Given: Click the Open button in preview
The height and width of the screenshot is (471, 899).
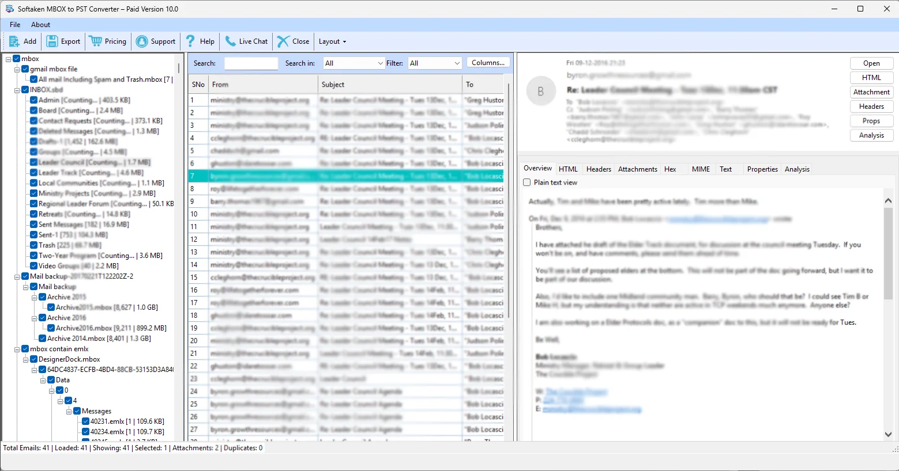Looking at the screenshot, I should tap(871, 63).
